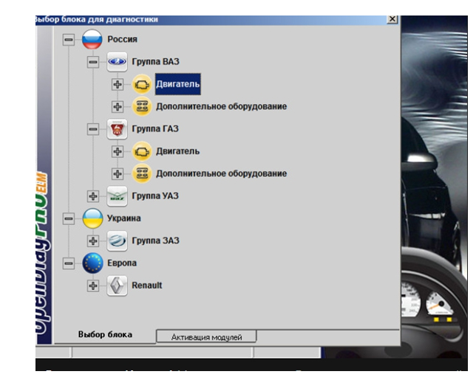
Task: Select the Европа label
Action: (122, 263)
